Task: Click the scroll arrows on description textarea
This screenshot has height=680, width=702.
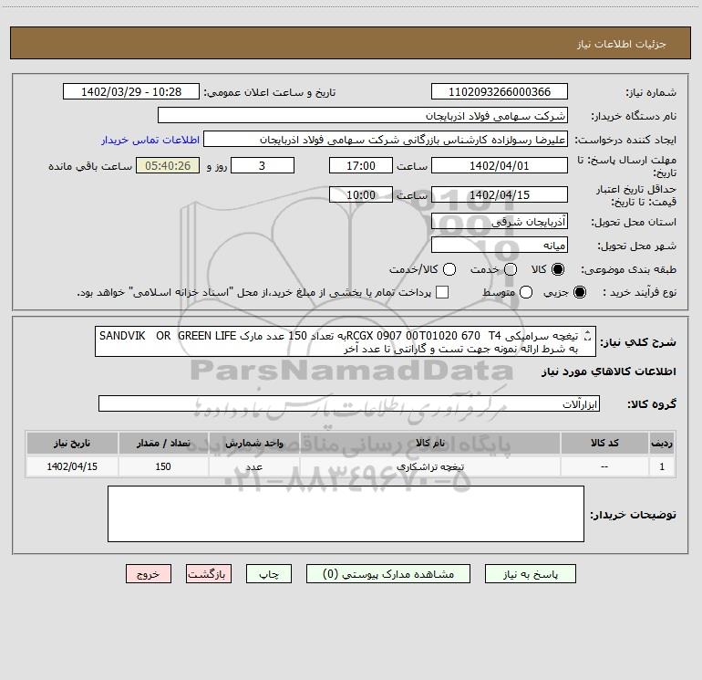Action: [x=588, y=336]
